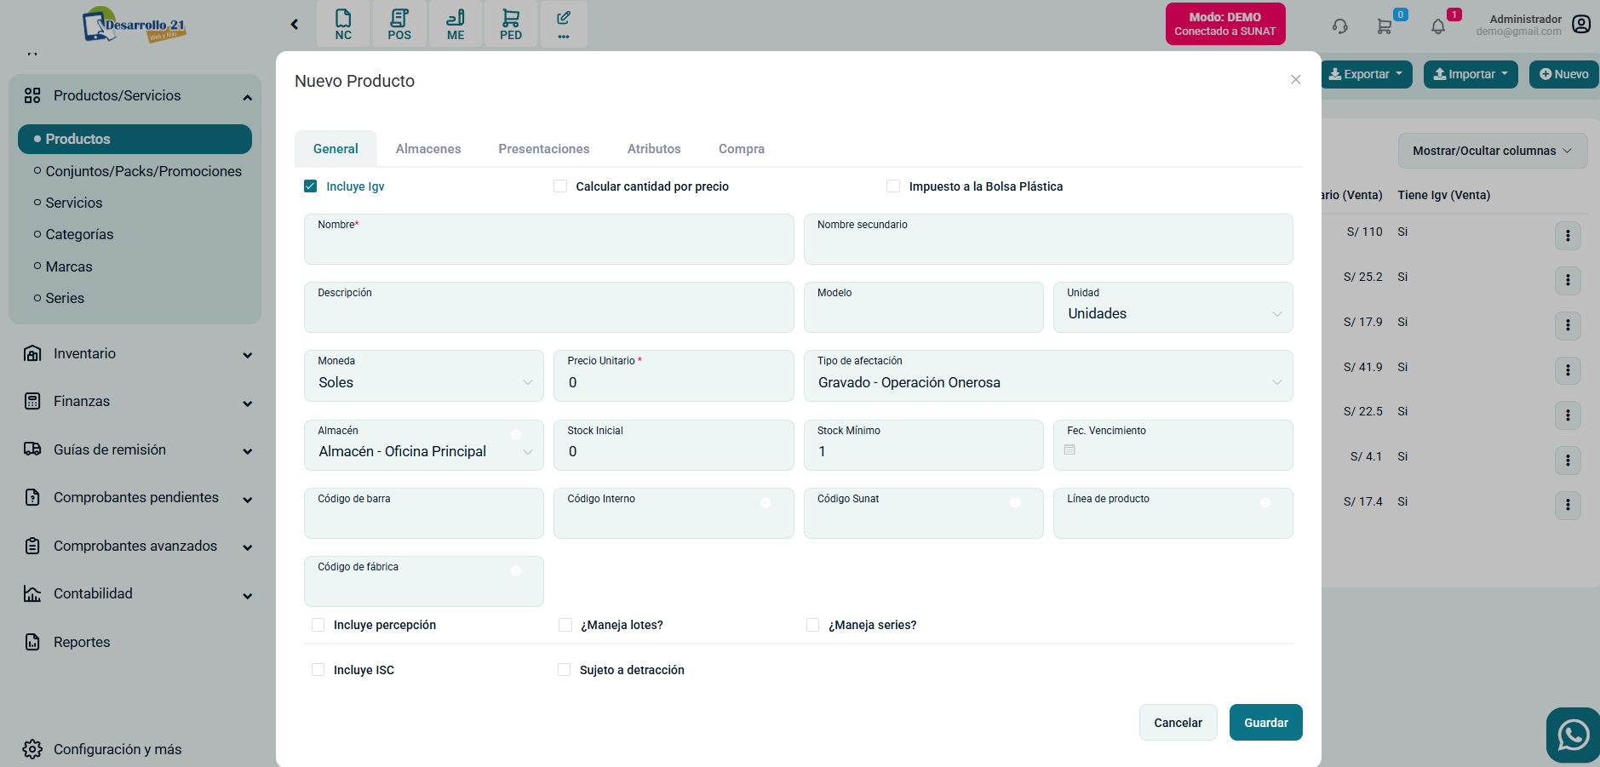Click the Guardar button
The height and width of the screenshot is (767, 1600).
pyautogui.click(x=1265, y=723)
